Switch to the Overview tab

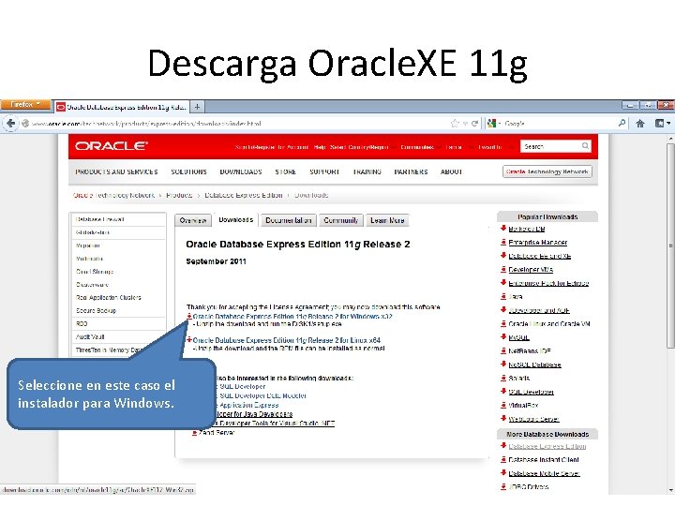point(193,220)
